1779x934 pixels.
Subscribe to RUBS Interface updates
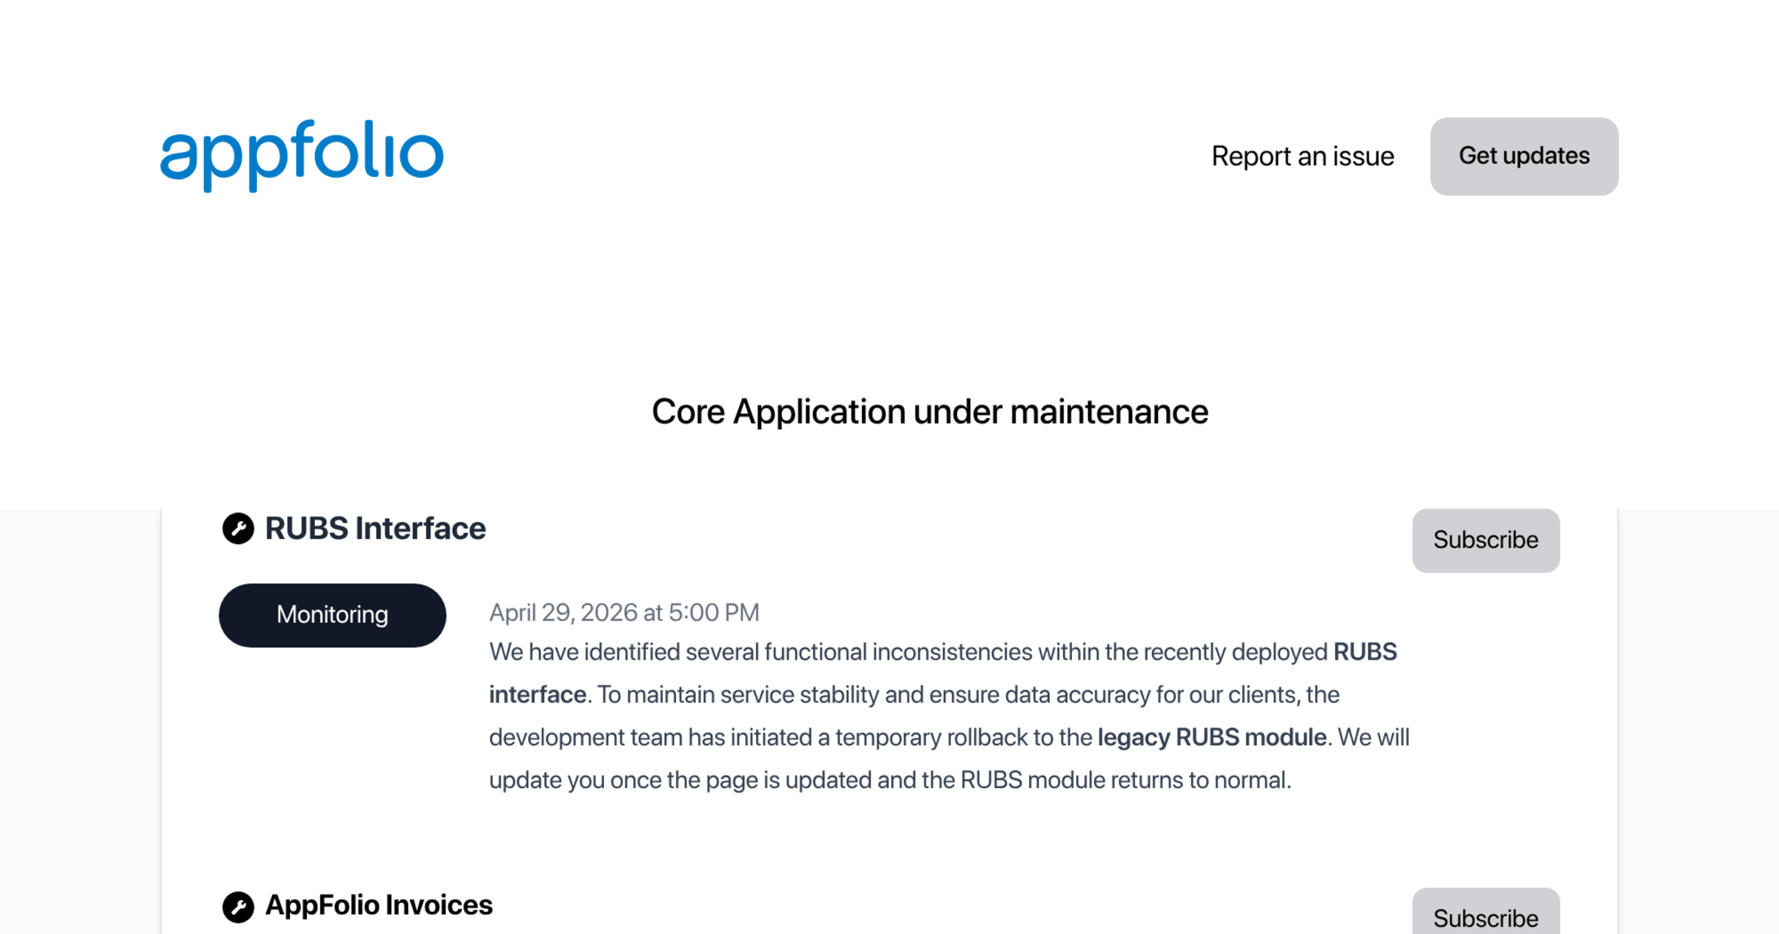pyautogui.click(x=1485, y=540)
